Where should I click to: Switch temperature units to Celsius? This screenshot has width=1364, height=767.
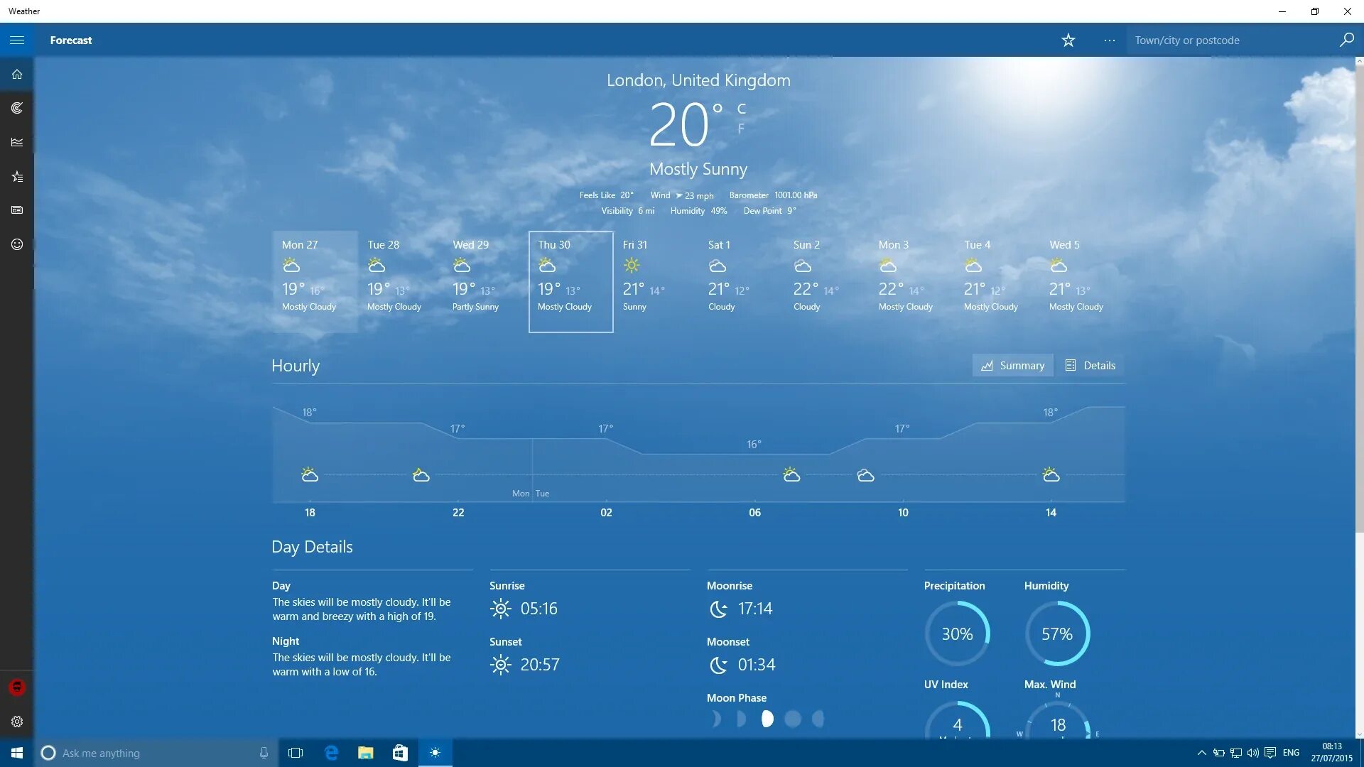click(741, 109)
